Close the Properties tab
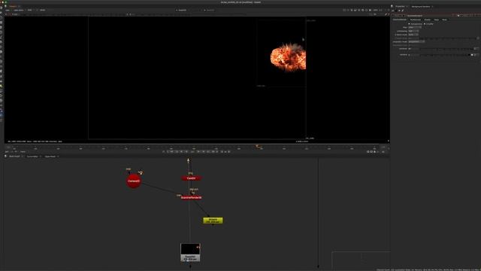 point(407,7)
